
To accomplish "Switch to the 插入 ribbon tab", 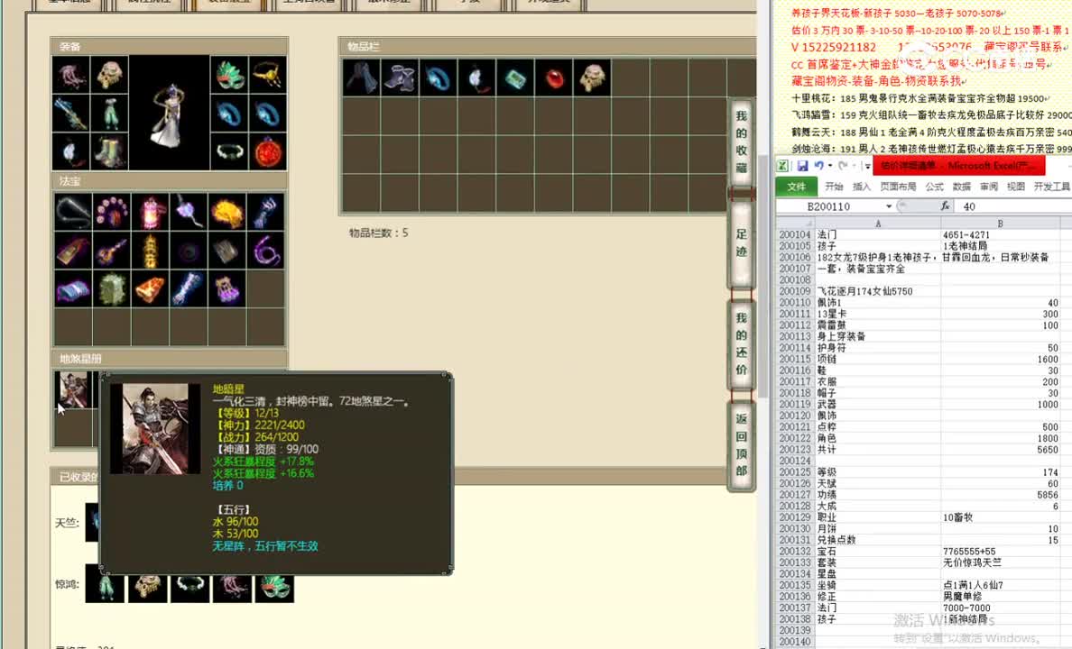I will (862, 187).
